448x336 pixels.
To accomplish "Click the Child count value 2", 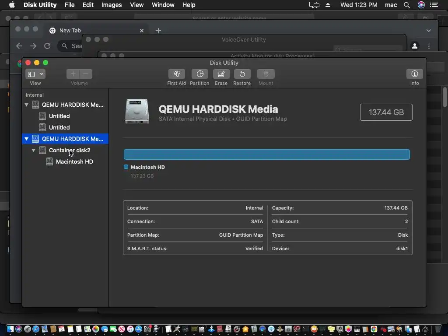I will pos(406,221).
